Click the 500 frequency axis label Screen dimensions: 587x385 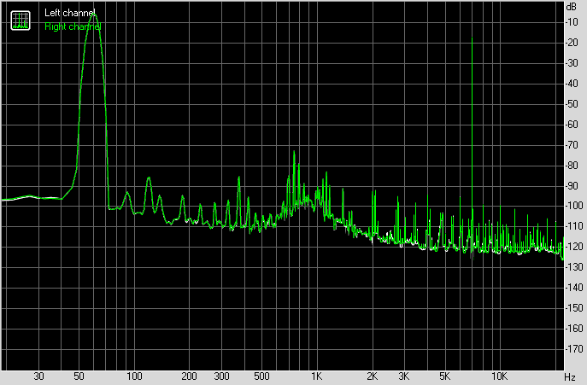pos(261,376)
